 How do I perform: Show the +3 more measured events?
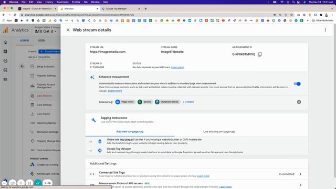coord(188,102)
